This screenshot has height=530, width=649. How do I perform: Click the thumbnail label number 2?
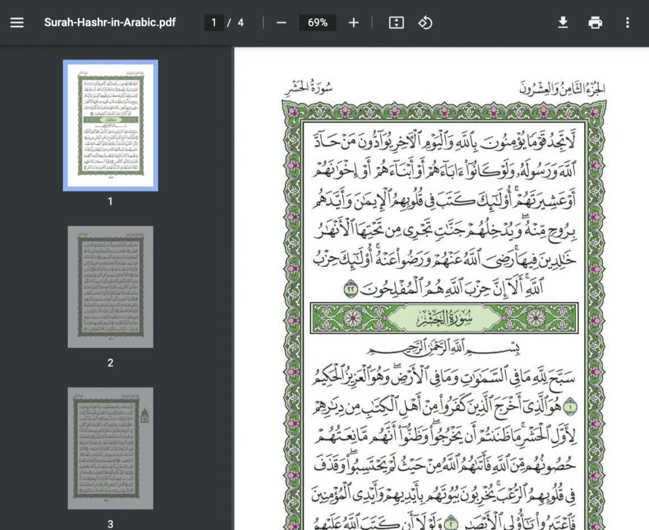pyautogui.click(x=110, y=363)
